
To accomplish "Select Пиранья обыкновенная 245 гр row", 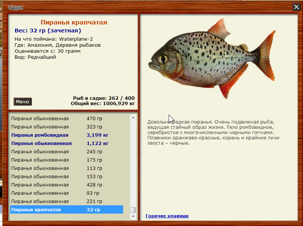I will coord(67,152).
